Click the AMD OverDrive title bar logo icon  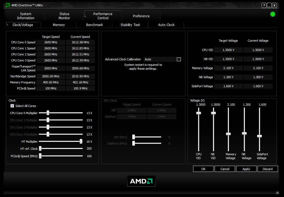point(8,5)
